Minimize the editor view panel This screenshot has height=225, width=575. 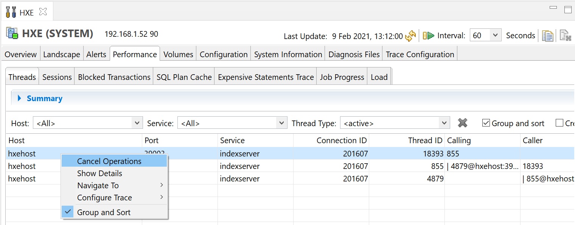click(x=553, y=8)
